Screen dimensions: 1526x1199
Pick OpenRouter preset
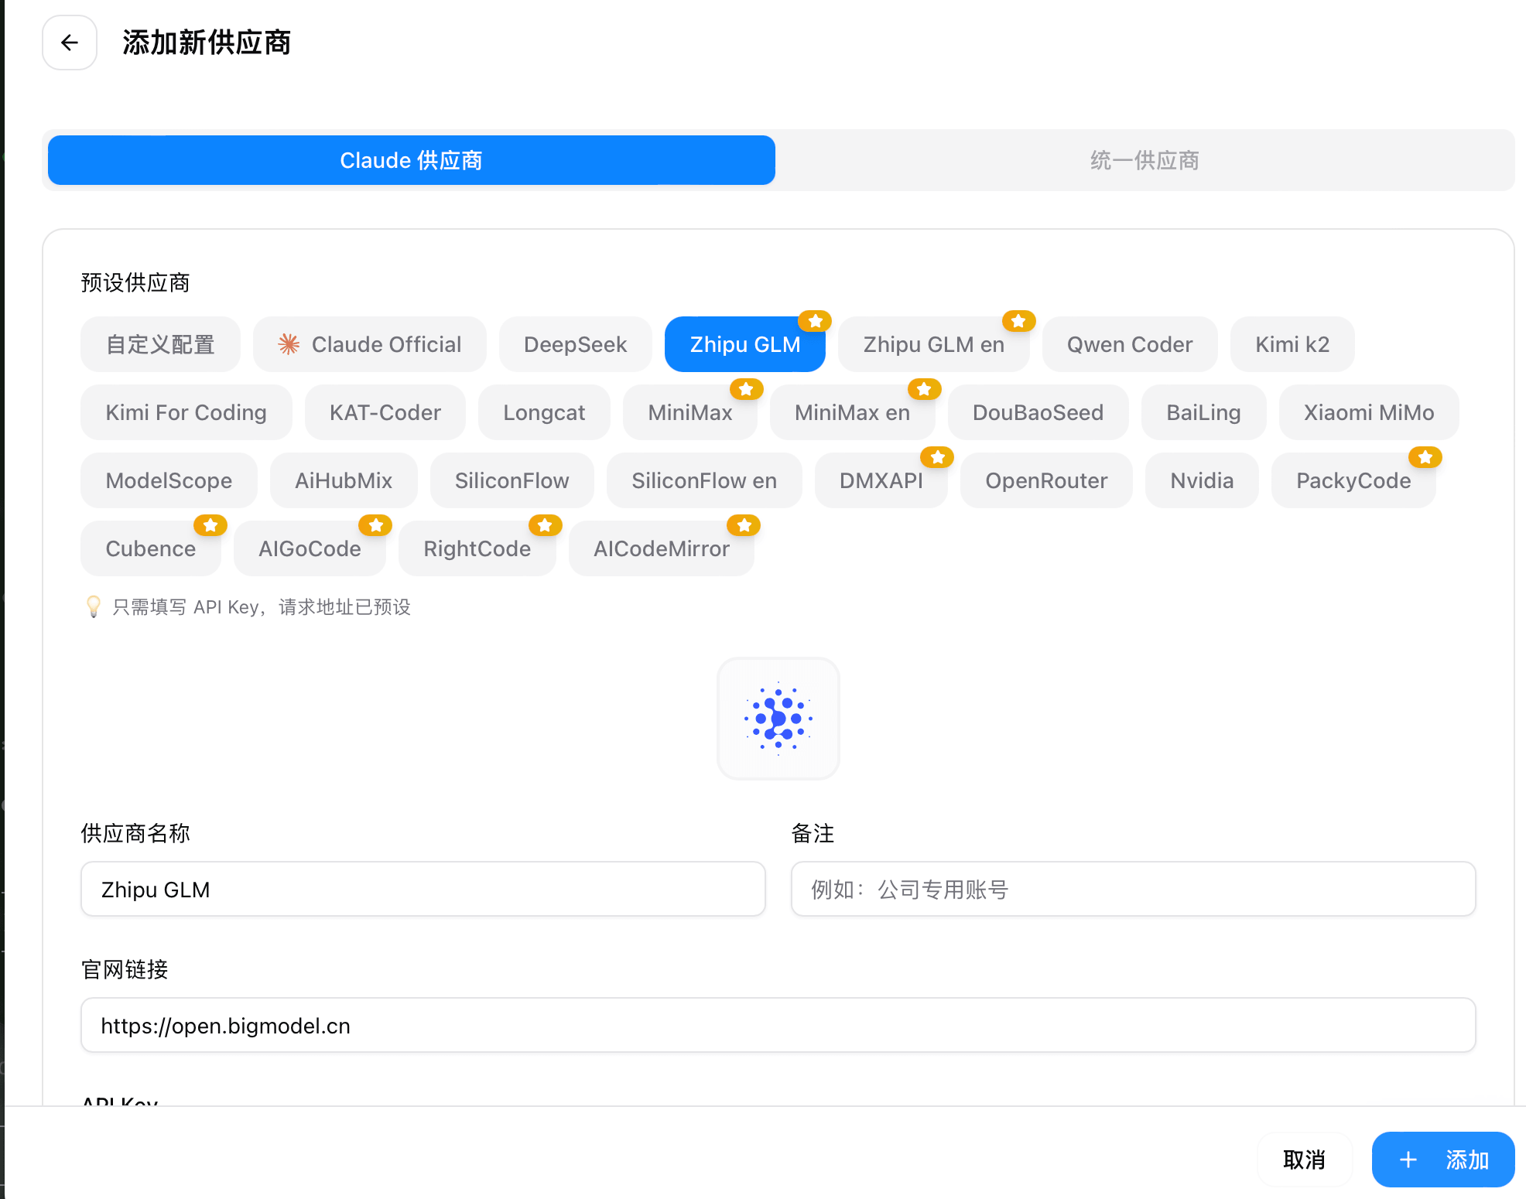click(1046, 480)
